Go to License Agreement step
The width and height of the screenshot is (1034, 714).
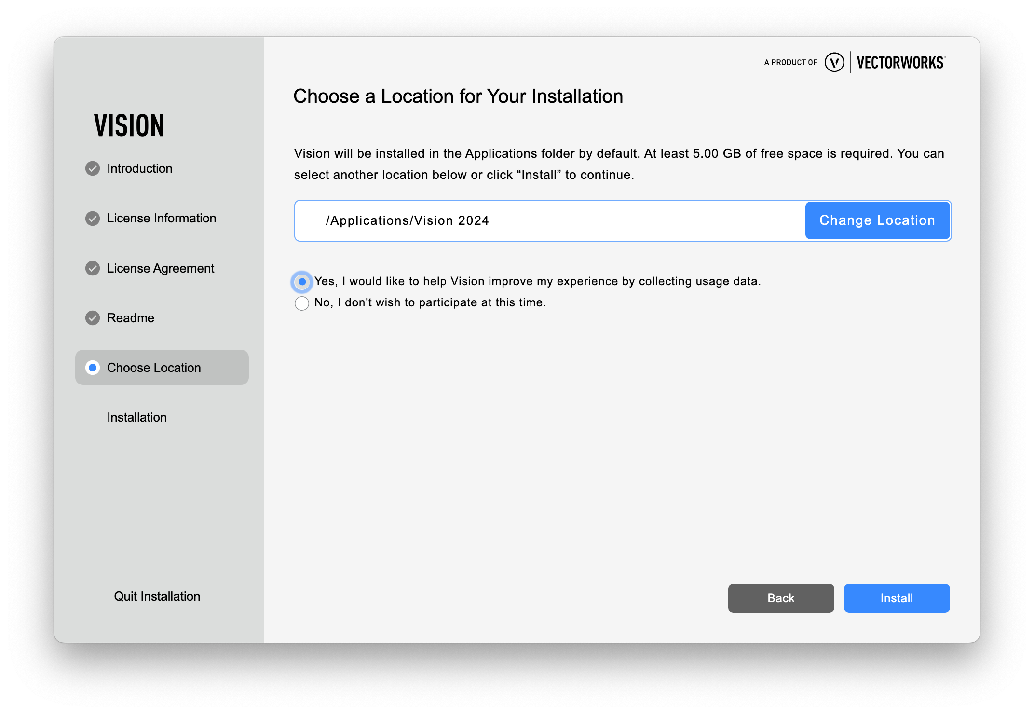(x=161, y=268)
